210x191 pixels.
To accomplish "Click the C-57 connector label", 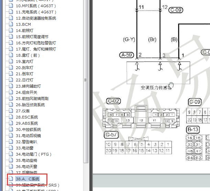I will click(111, 135).
